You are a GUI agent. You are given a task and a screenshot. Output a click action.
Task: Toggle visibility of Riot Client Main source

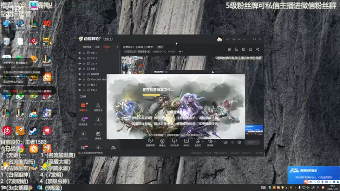(79, 79)
